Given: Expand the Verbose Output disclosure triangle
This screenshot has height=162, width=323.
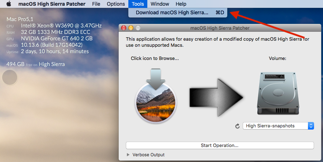Looking at the screenshot, I should coord(128,155).
